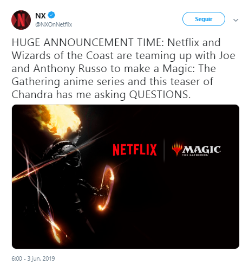Expand the chevron menu beside Seguir
Image resolution: width=249 pixels, height=265 pixels.
tap(235, 20)
